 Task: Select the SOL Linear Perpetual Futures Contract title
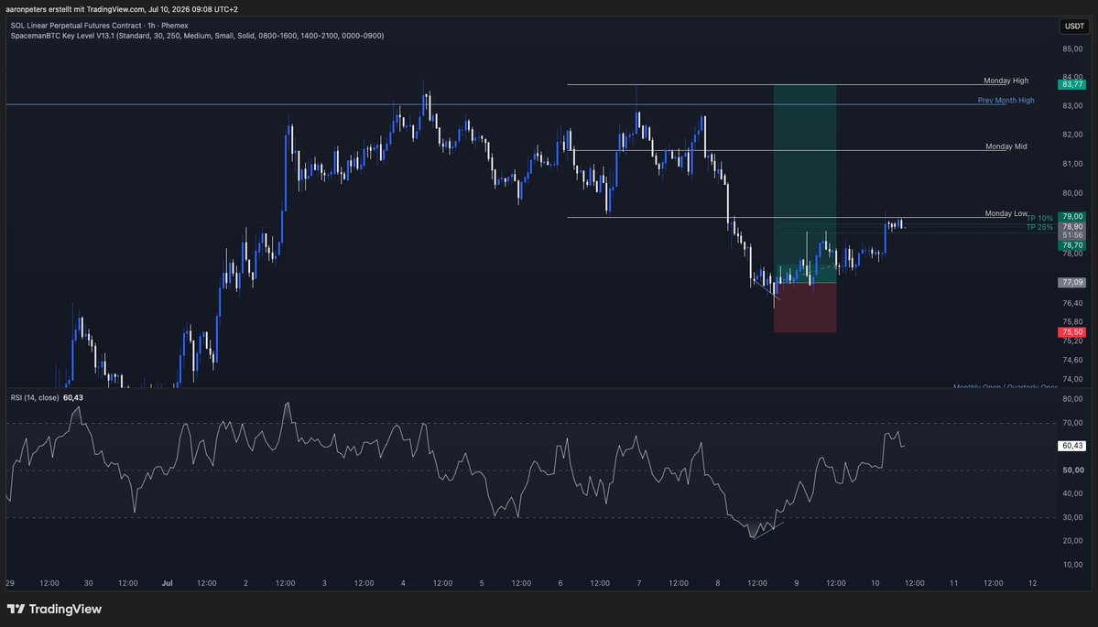[100, 26]
